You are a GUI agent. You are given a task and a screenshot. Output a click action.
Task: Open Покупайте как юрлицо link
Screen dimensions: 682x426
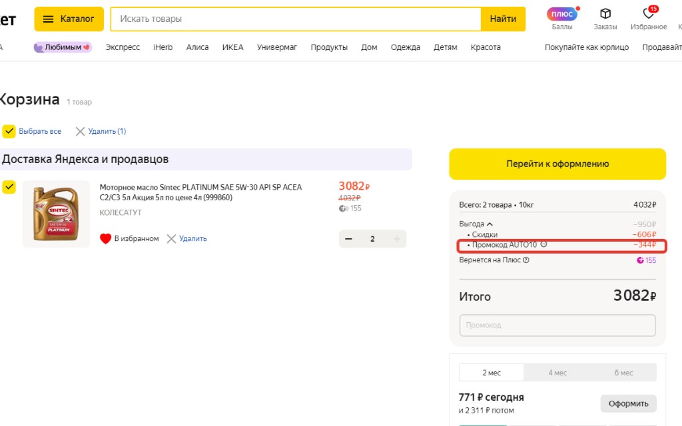[587, 47]
